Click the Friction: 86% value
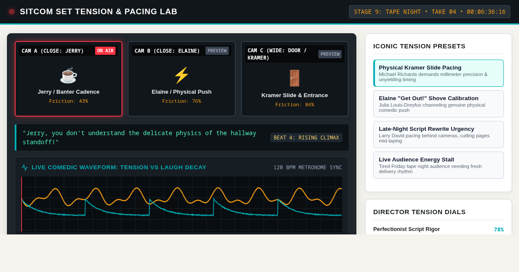The height and width of the screenshot is (272, 519). (x=295, y=104)
